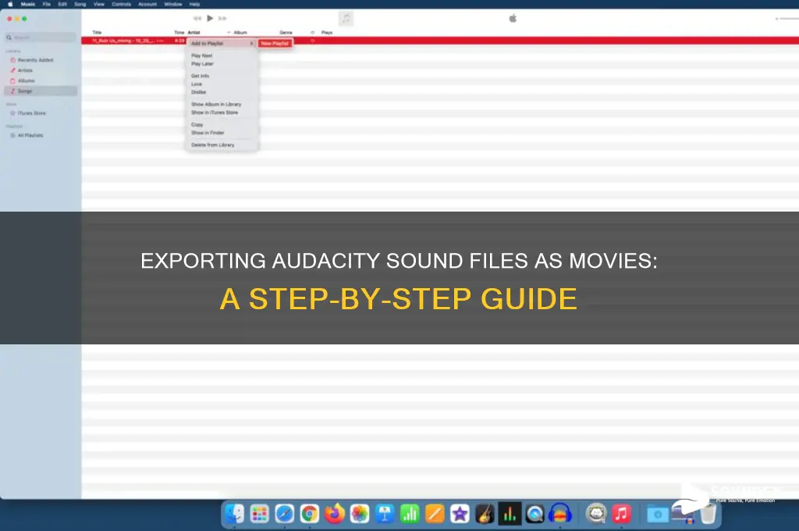799x531 pixels.
Task: Click the Apple logo in the LCD display area
Action: click(x=513, y=19)
